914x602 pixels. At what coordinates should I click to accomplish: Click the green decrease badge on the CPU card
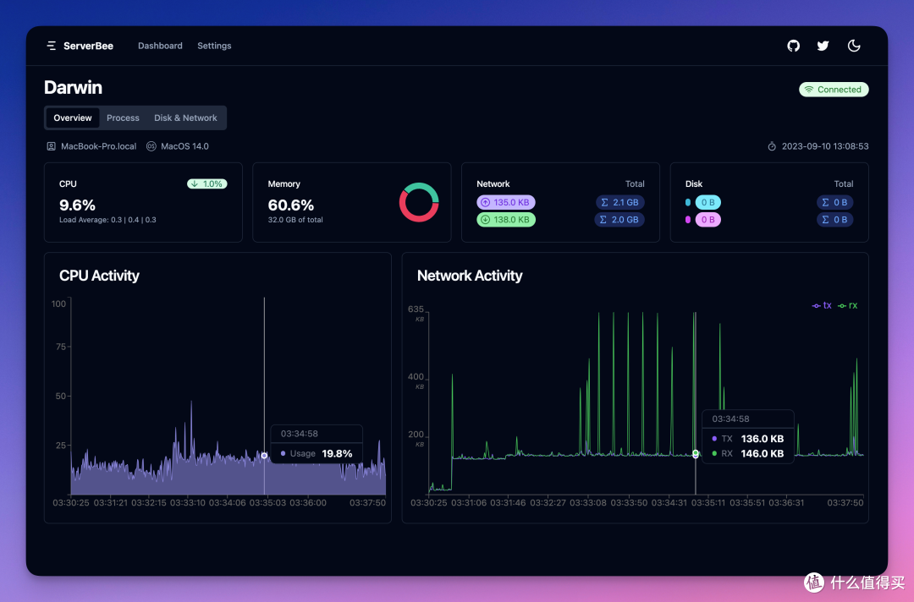[207, 183]
